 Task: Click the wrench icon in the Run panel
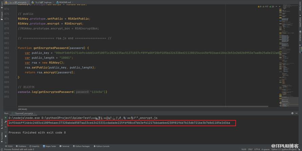pyautogui.click(x=5, y=122)
